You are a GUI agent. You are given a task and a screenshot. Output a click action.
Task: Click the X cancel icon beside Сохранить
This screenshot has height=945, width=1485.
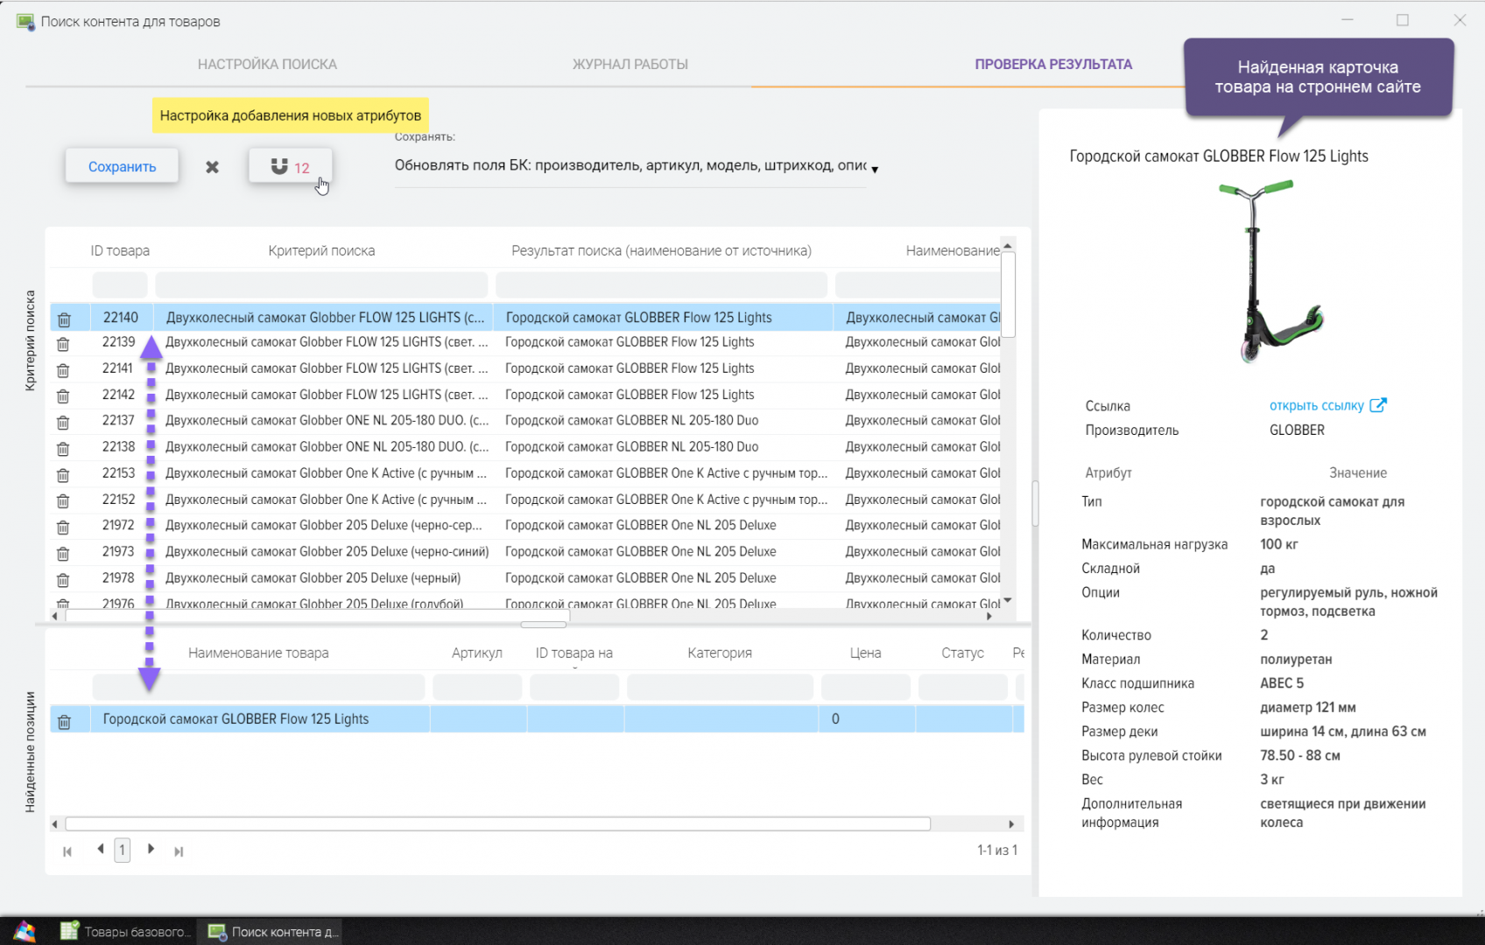(212, 167)
